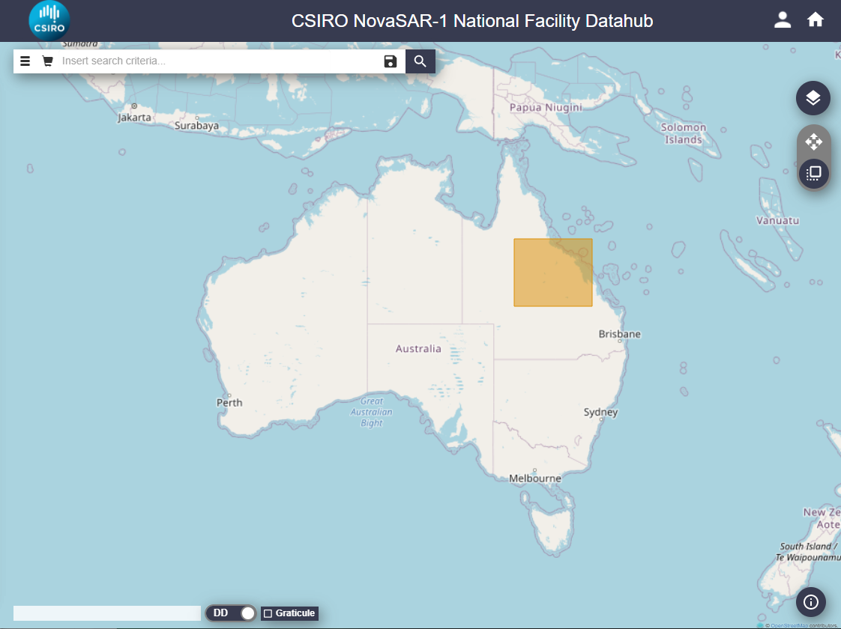The width and height of the screenshot is (841, 629).
Task: Run search with magnifying glass button
Action: 420,61
